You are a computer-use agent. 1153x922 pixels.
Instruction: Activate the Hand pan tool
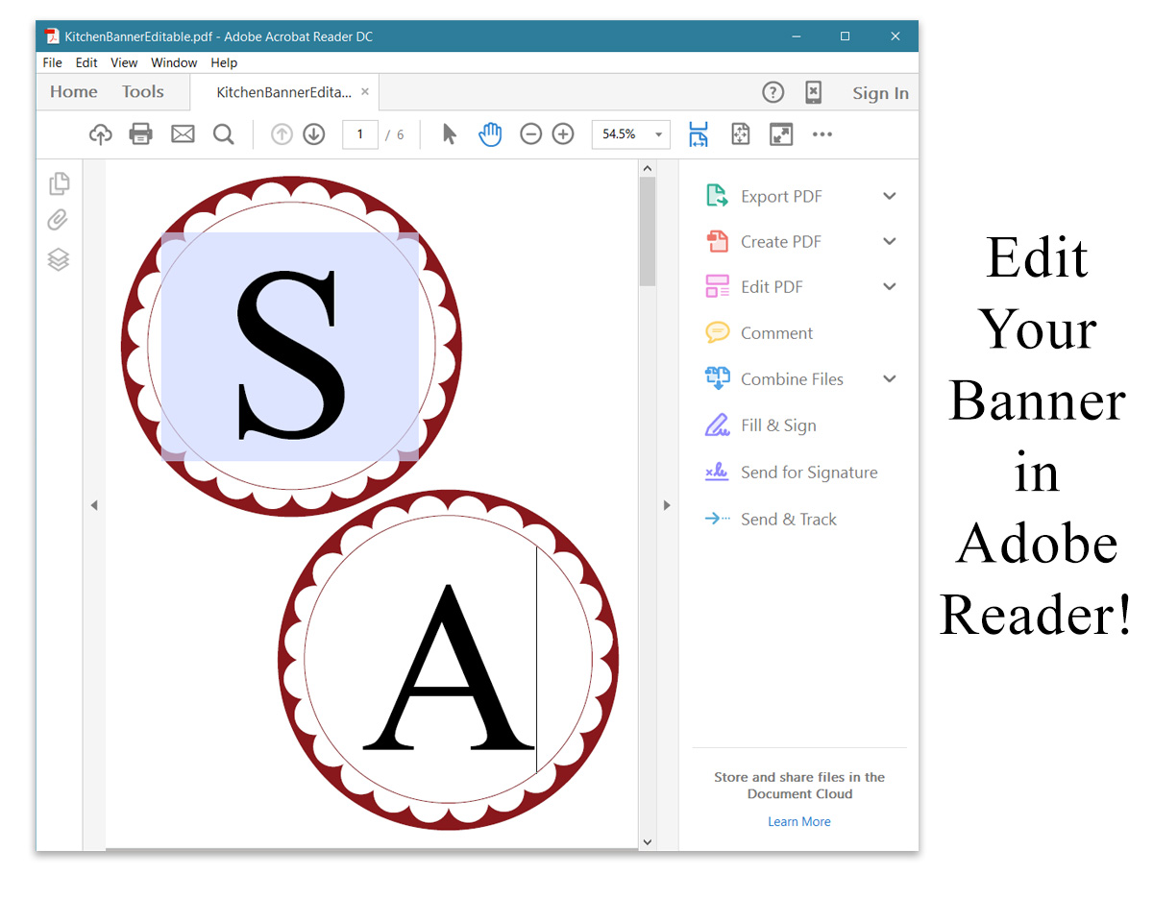pos(490,134)
